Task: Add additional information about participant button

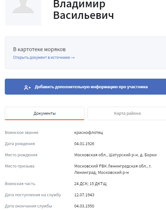Action: point(85,87)
